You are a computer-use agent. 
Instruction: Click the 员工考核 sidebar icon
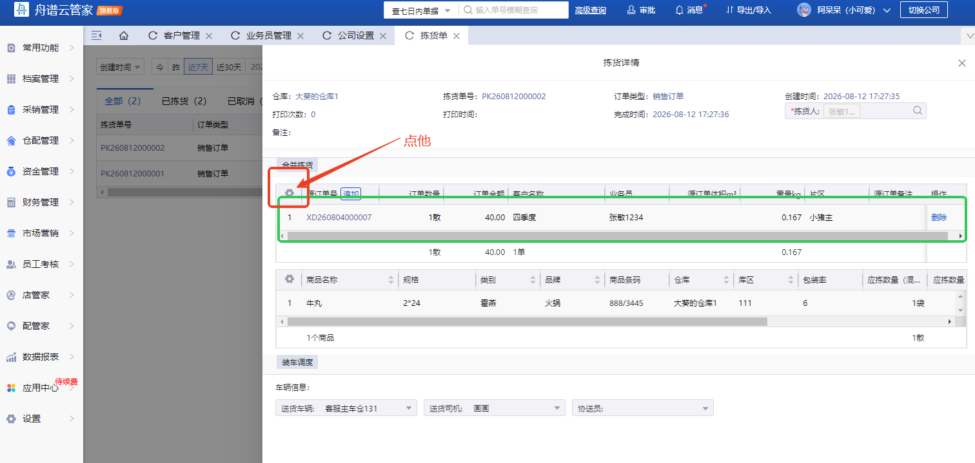(11, 264)
